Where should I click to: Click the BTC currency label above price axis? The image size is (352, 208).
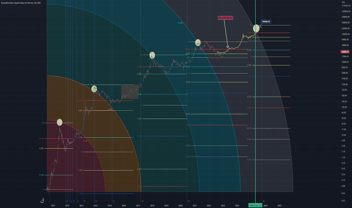pyautogui.click(x=343, y=2)
